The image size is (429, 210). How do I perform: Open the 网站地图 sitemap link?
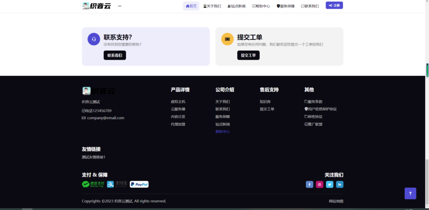336,201
